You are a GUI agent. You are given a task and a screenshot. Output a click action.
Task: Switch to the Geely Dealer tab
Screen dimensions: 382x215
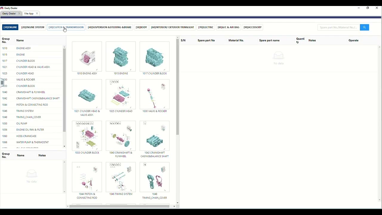[9, 13]
